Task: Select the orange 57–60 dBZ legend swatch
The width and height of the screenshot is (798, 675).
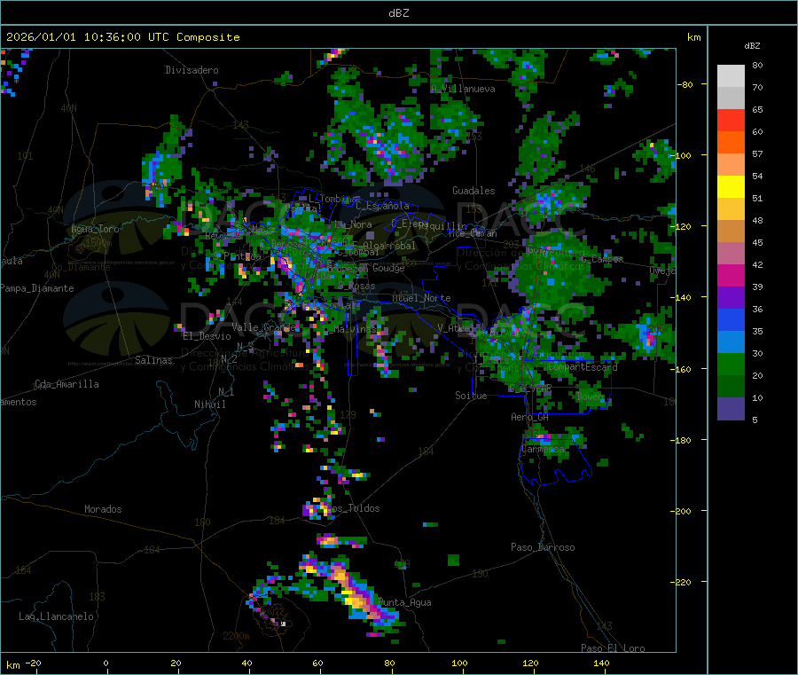Action: [x=731, y=143]
